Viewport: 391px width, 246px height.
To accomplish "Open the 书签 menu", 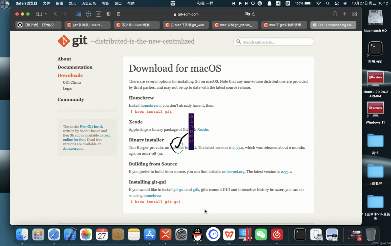I will tap(105, 3).
